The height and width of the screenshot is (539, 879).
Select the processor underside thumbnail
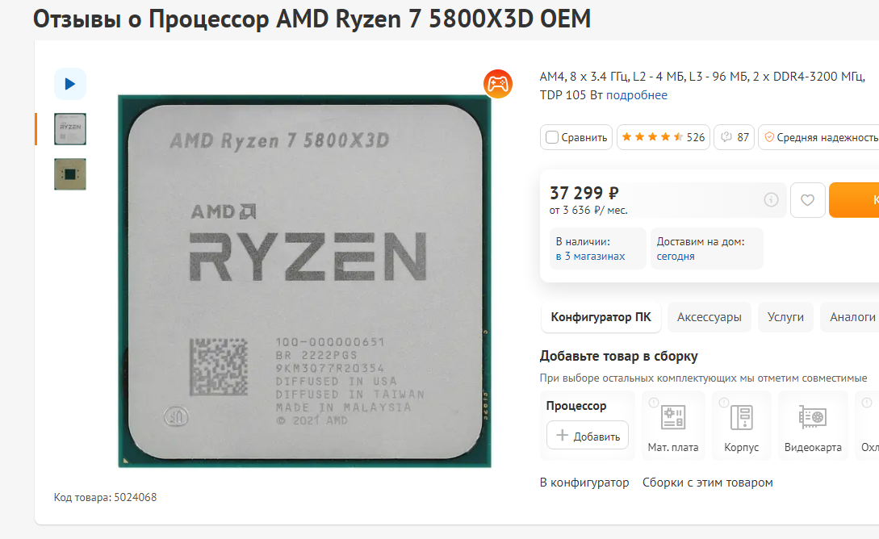[70, 174]
